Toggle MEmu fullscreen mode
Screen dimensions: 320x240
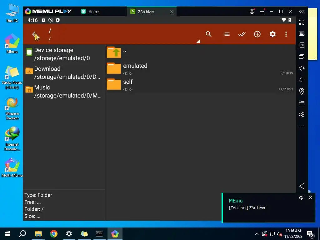click(302, 22)
